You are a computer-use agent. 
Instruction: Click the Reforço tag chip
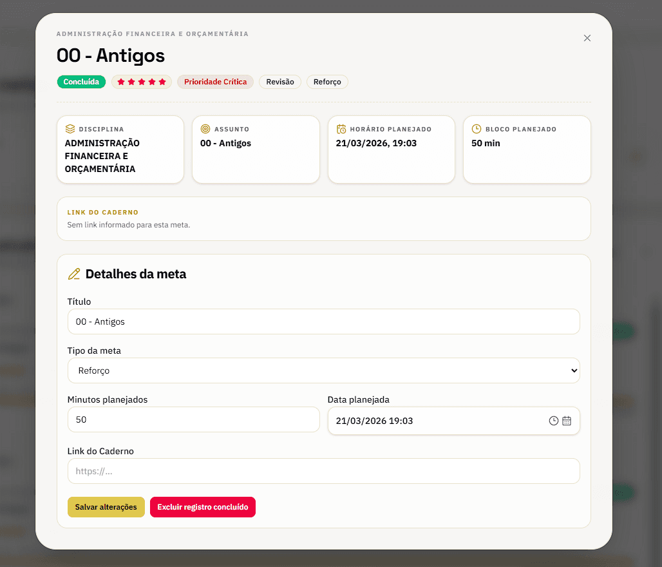coord(327,82)
